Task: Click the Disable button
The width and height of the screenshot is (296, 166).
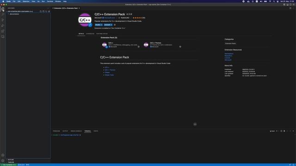Action: coord(98,25)
